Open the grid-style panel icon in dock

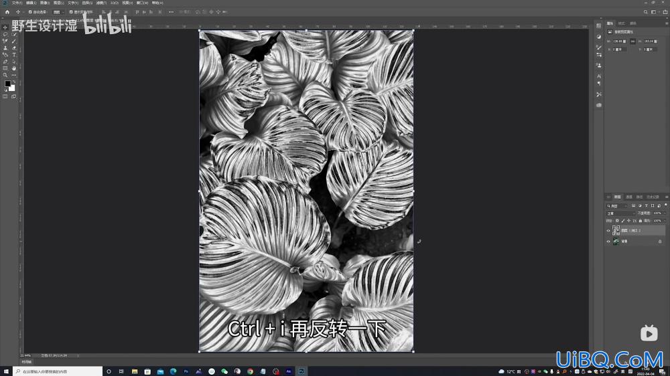[x=598, y=25]
